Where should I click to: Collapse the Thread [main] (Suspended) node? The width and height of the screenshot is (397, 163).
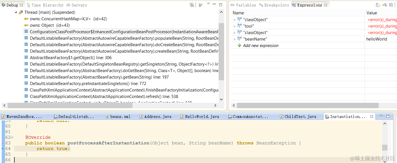(15, 12)
